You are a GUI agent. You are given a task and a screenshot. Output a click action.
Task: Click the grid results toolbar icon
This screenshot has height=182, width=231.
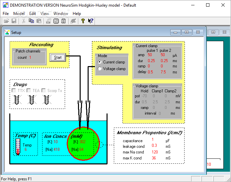[x=56, y=21]
